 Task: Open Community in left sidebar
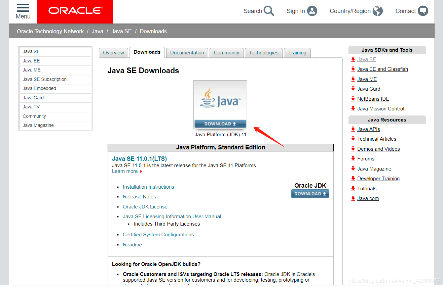click(x=55, y=116)
